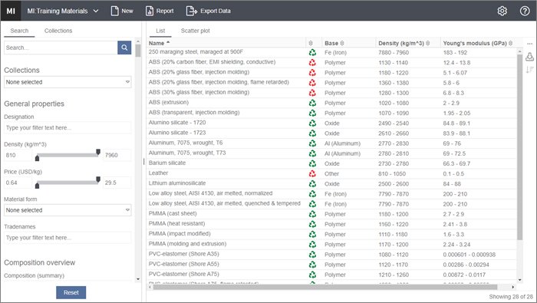This screenshot has height=303, width=537.
Task: Click the results horizontal scrollbar
Action: click(x=325, y=287)
